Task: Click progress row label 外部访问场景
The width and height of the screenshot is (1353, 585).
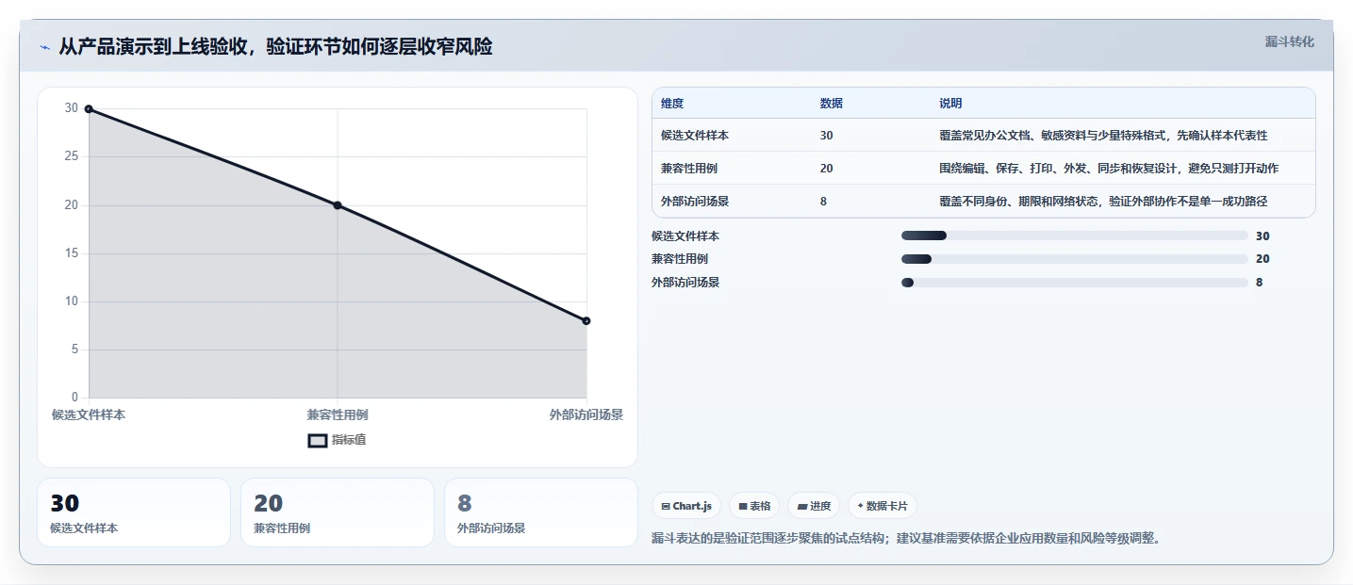Action: pyautogui.click(x=685, y=283)
